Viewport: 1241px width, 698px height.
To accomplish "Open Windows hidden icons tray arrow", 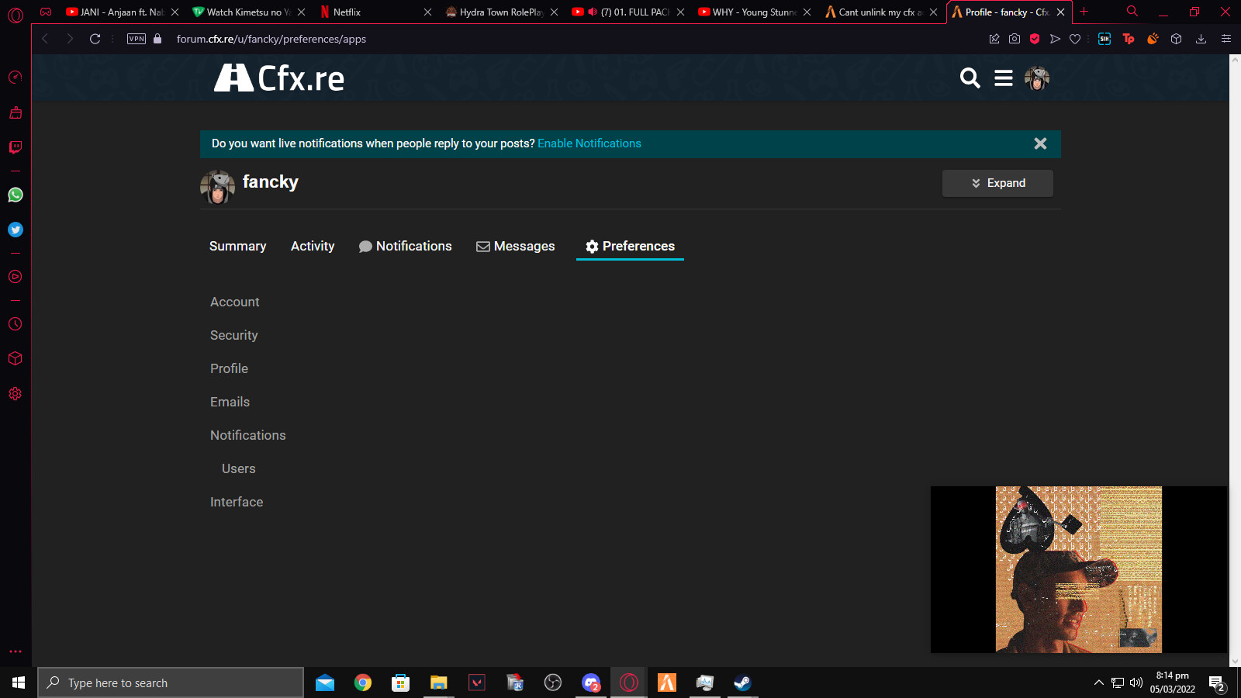I will click(x=1099, y=683).
